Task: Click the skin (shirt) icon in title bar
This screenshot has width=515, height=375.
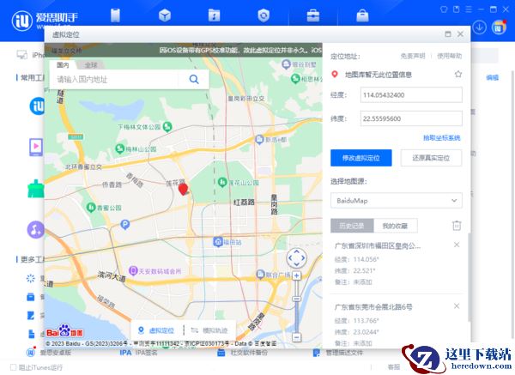Action: [444, 9]
